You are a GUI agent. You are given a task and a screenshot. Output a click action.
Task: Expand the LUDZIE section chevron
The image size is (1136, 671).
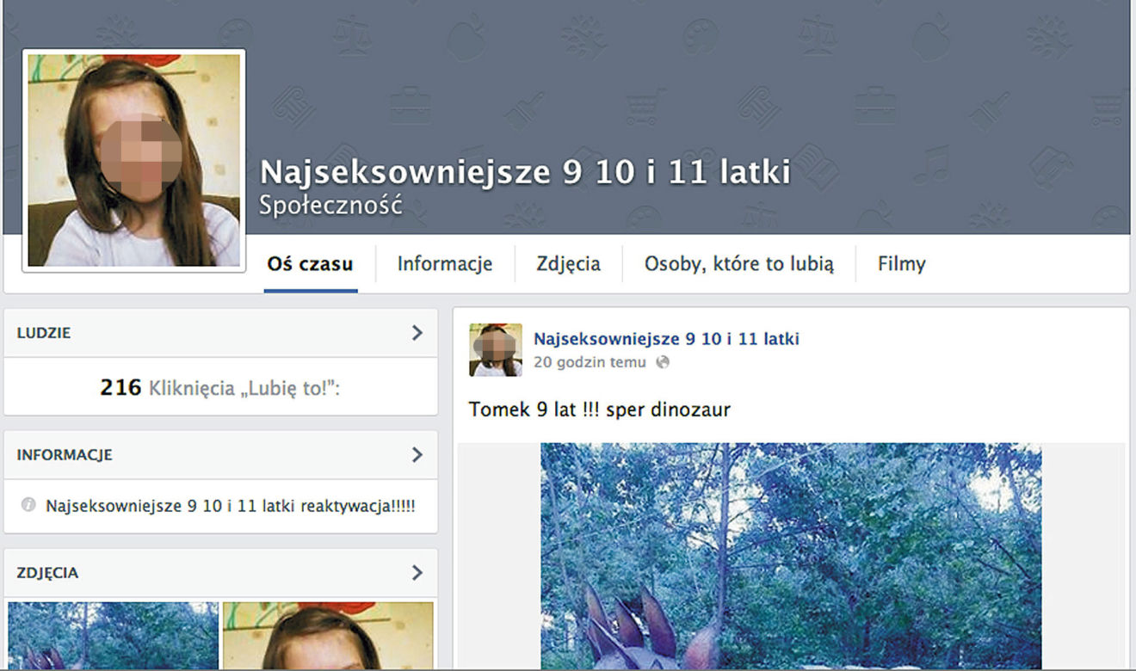[x=417, y=333]
